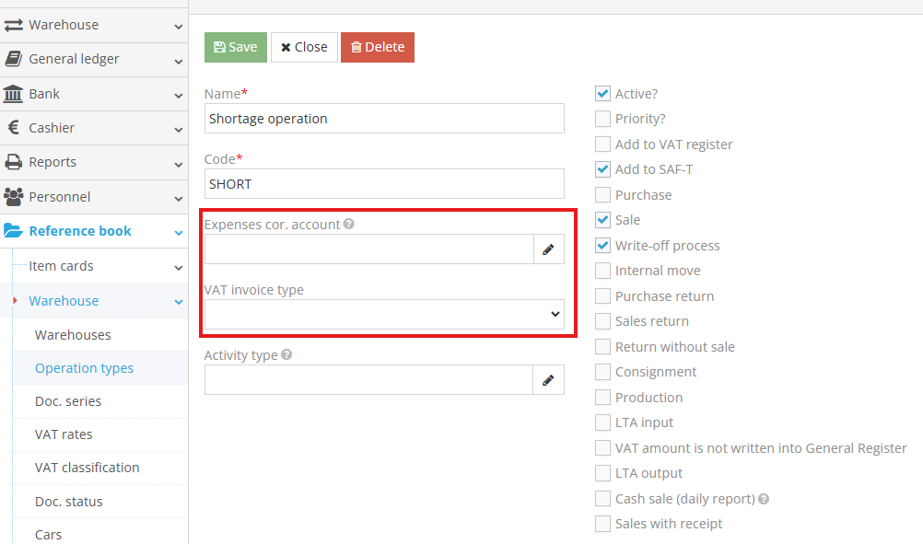Click the help icon beside Cash sale (daily report)

tap(764, 499)
